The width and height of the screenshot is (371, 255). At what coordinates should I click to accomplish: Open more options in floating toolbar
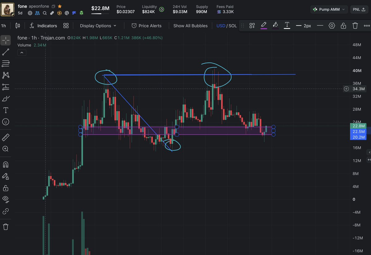click(x=367, y=26)
